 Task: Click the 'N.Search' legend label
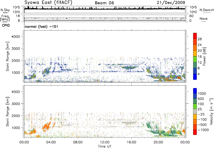click(x=207, y=10)
